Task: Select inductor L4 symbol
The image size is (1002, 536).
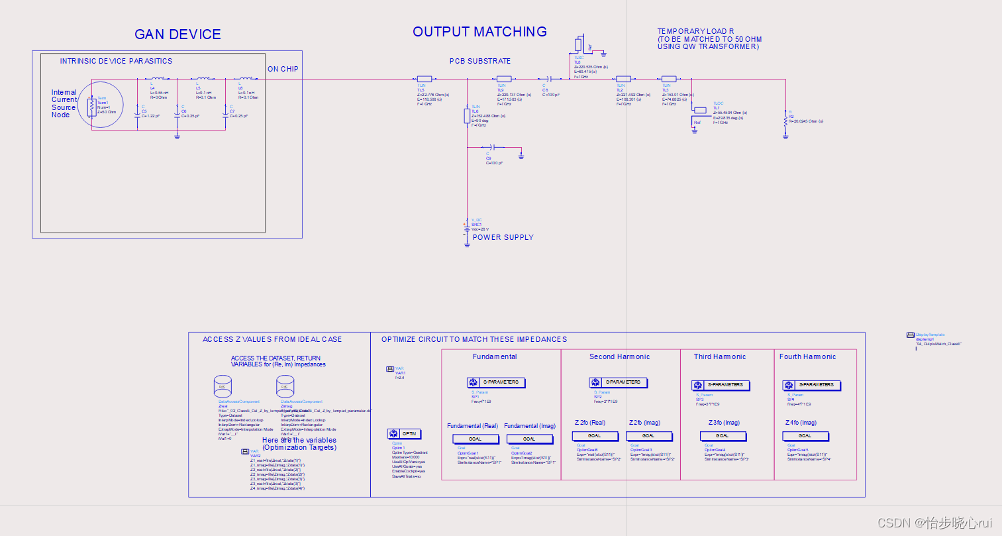Action: pos(158,79)
